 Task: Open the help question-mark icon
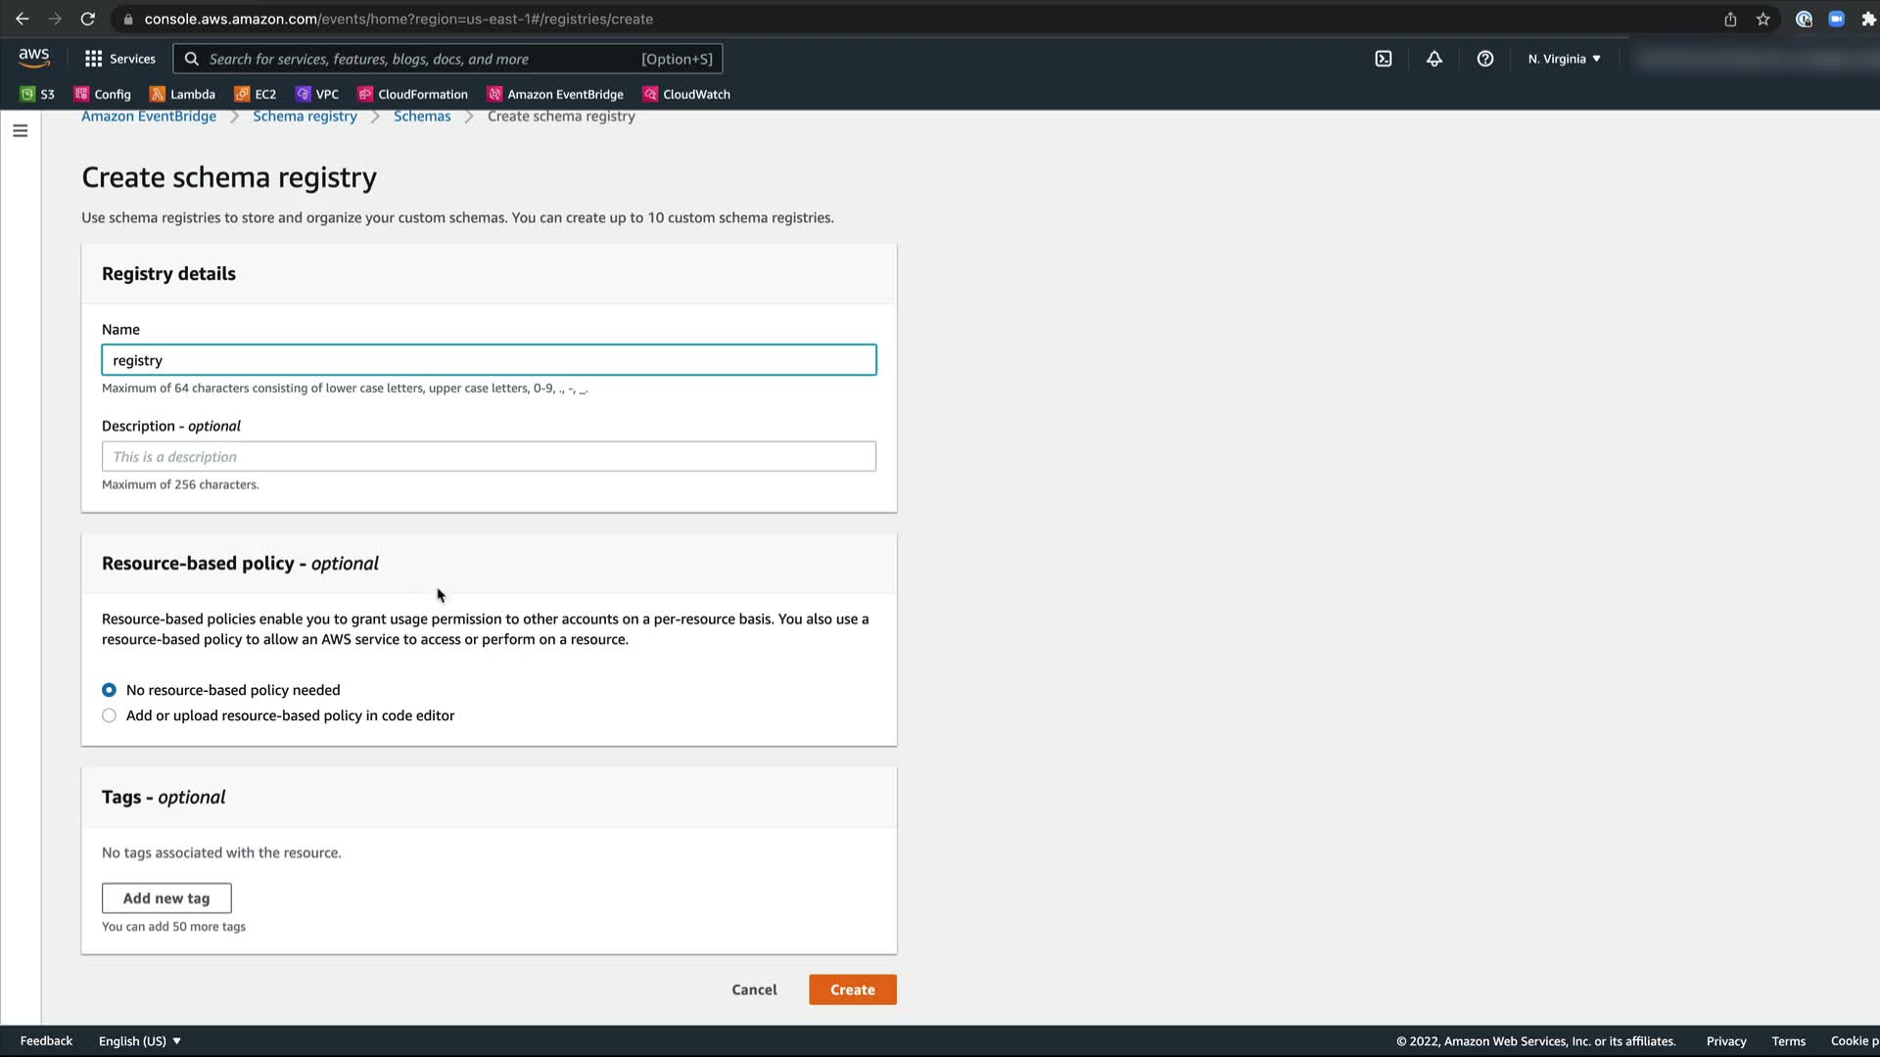point(1484,59)
